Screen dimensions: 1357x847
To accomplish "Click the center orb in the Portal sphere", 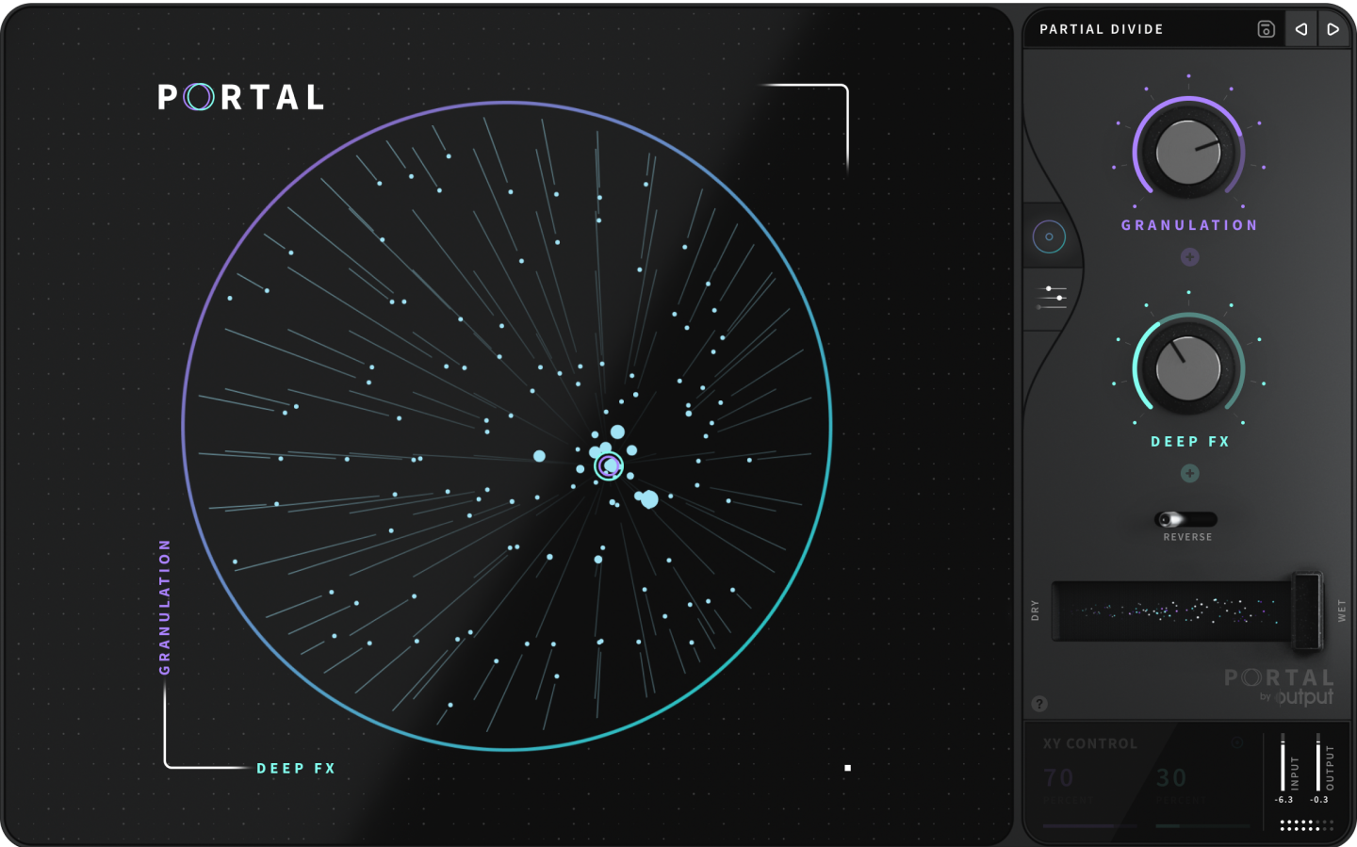I will [608, 465].
